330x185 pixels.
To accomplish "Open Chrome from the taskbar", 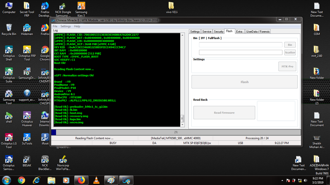I will pos(21,180).
